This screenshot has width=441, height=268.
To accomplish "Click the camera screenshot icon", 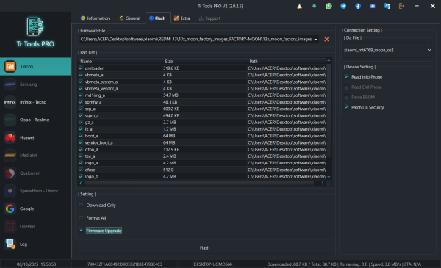I will (373, 6).
